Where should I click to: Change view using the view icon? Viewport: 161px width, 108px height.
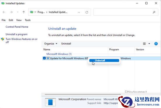pyautogui.click(x=144, y=44)
